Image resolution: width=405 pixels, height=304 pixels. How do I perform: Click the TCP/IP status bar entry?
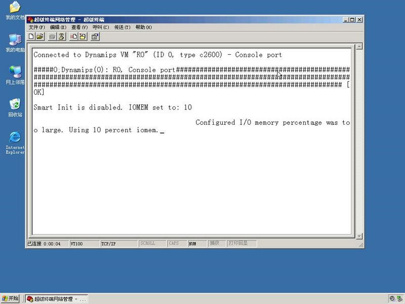pyautogui.click(x=119, y=244)
